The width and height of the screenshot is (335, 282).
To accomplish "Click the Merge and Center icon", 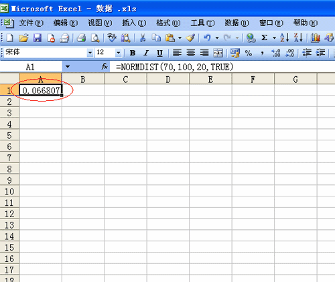I will coord(218,53).
